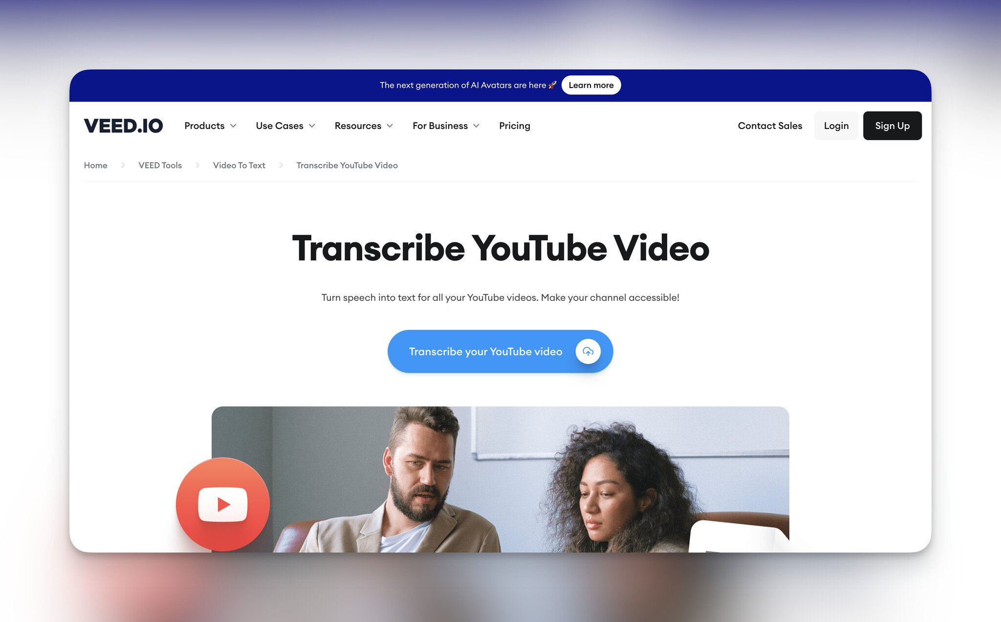Select the Pricing menu item
Viewport: 1001px width, 622px height.
pyautogui.click(x=515, y=126)
